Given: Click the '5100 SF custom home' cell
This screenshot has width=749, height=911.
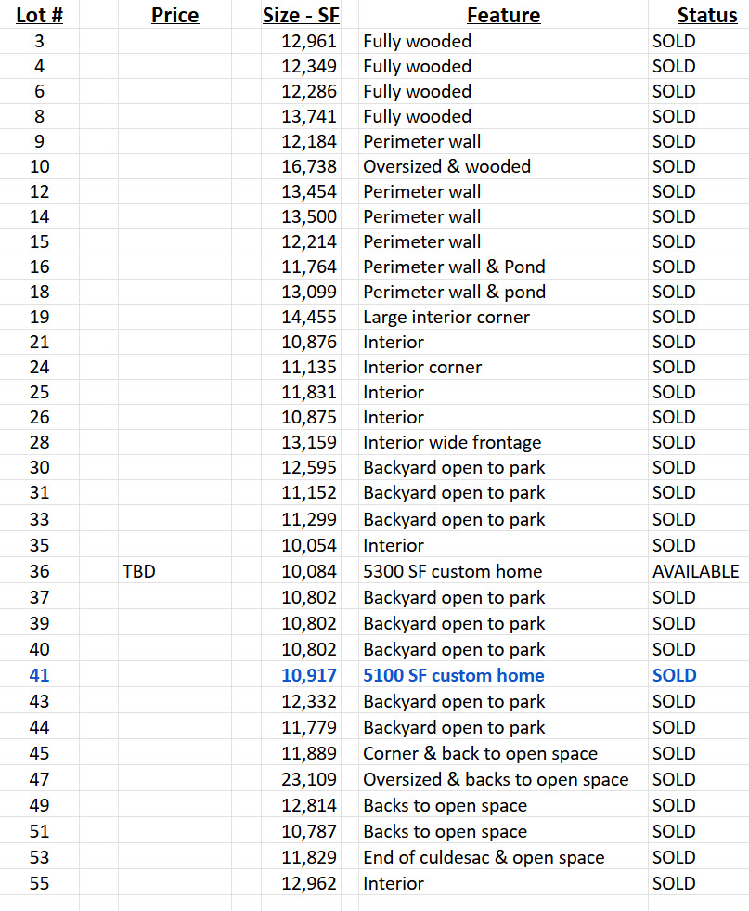Looking at the screenshot, I should click(454, 675).
